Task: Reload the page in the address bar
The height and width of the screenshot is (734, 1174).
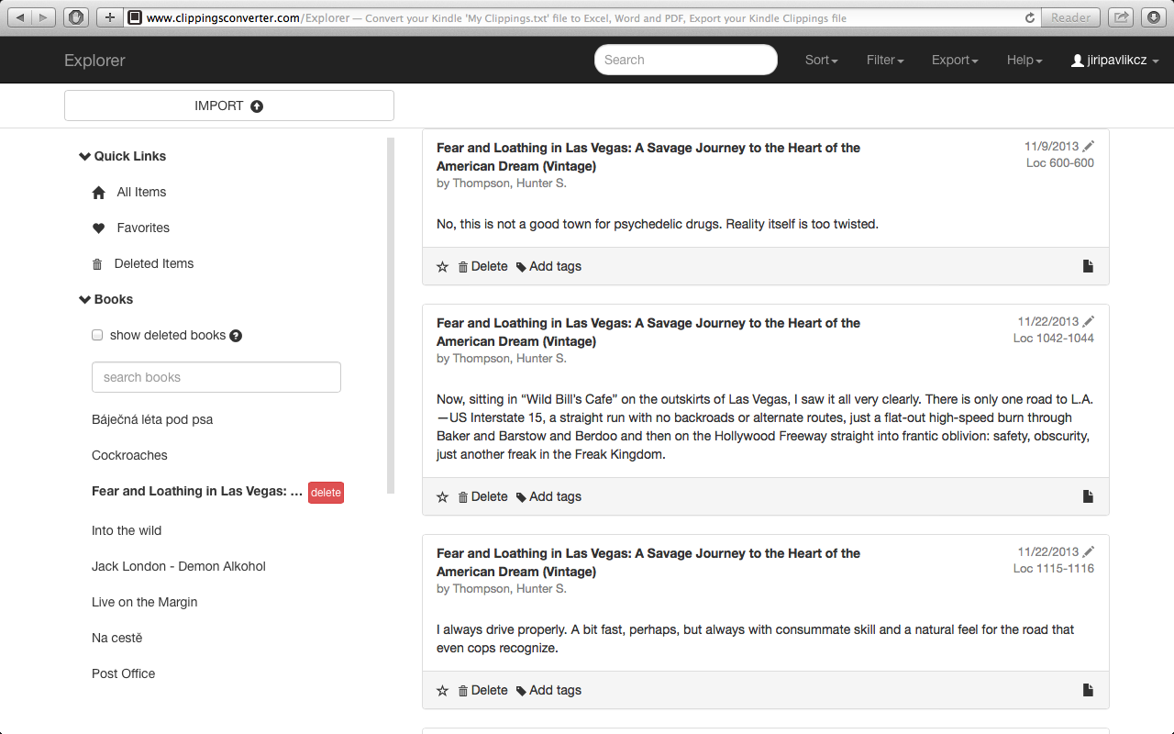Action: [x=1030, y=17]
